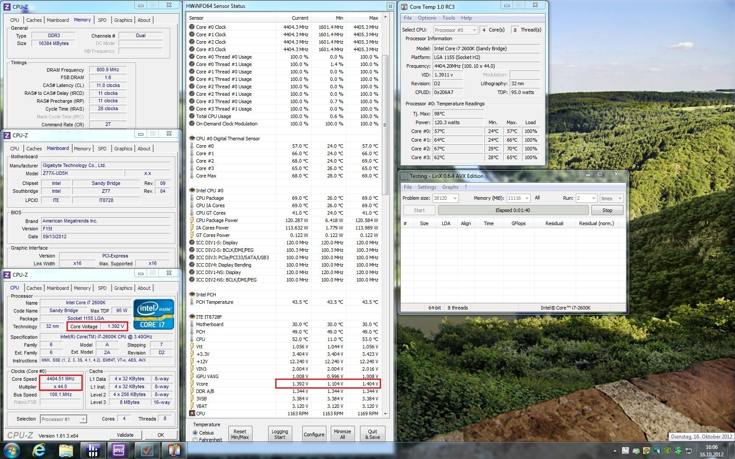The image size is (735, 459).
Task: Select the Fahrenheit temperature radio button
Action: tap(195, 440)
